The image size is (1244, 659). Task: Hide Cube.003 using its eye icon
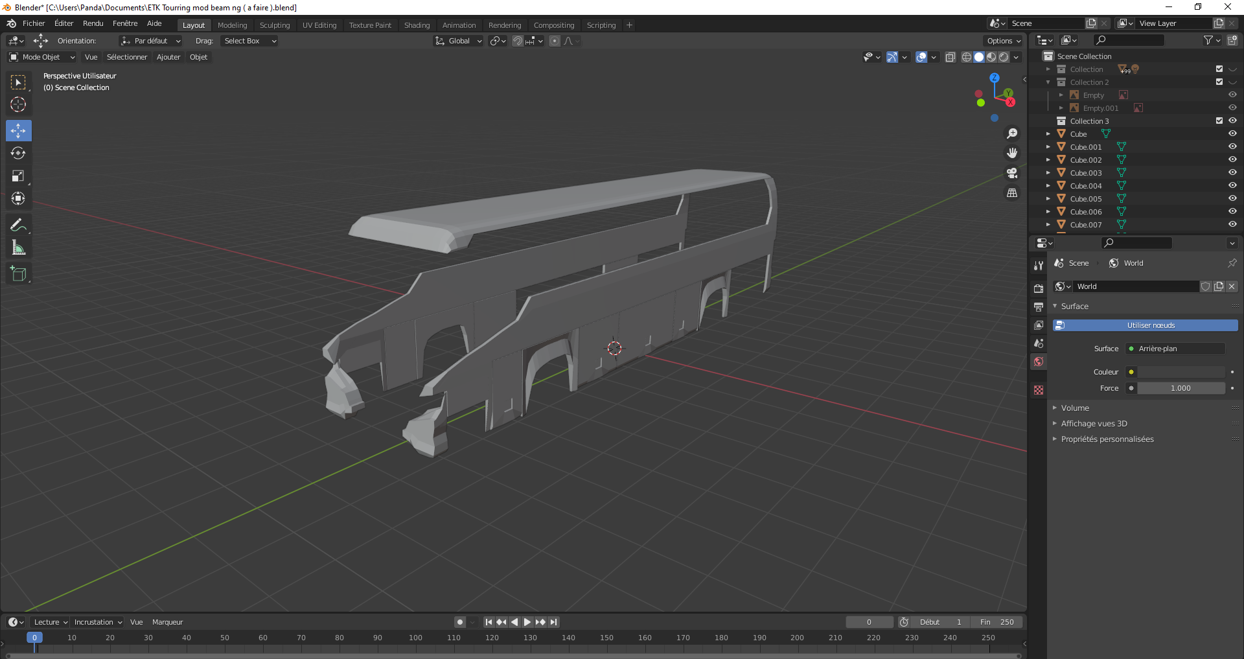1232,173
